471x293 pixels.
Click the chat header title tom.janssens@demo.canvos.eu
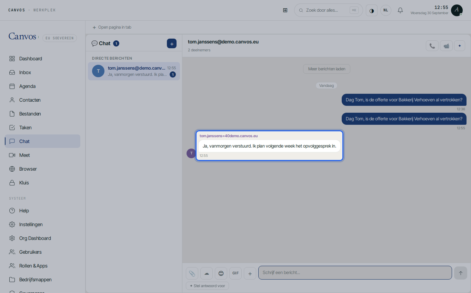pos(223,42)
